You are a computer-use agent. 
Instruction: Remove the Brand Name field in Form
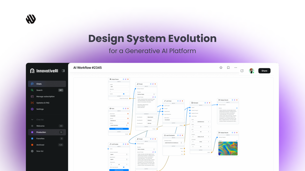(x=128, y=114)
